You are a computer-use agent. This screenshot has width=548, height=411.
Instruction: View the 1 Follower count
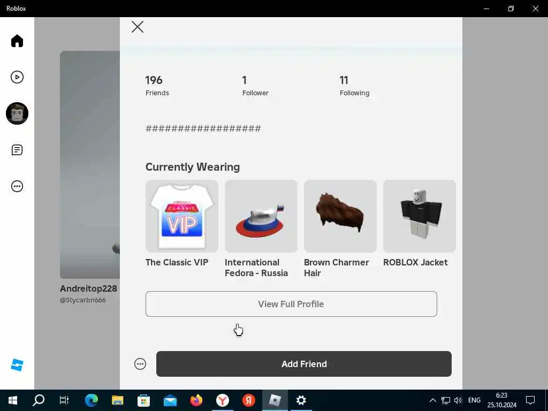255,85
